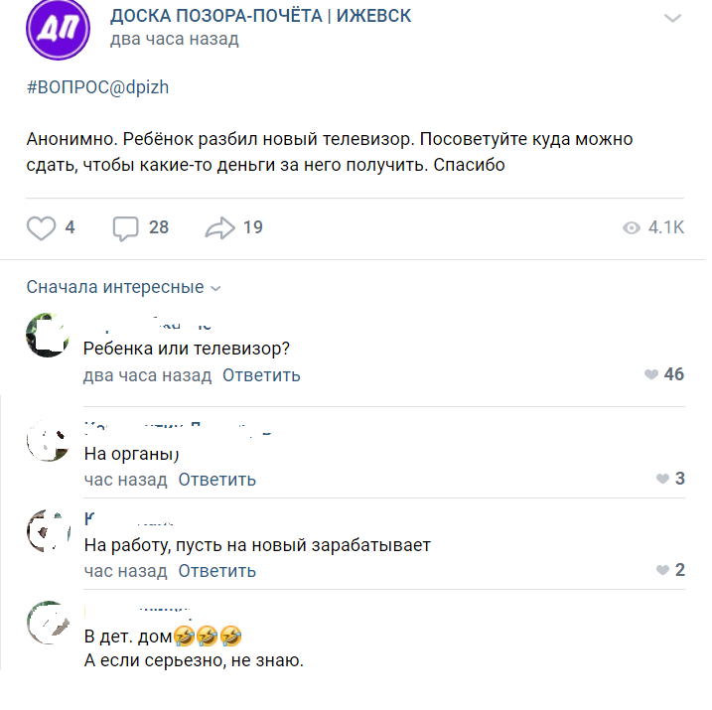Open post comments via speech bubble icon
Screen dimensions: 712x710
pyautogui.click(x=126, y=228)
